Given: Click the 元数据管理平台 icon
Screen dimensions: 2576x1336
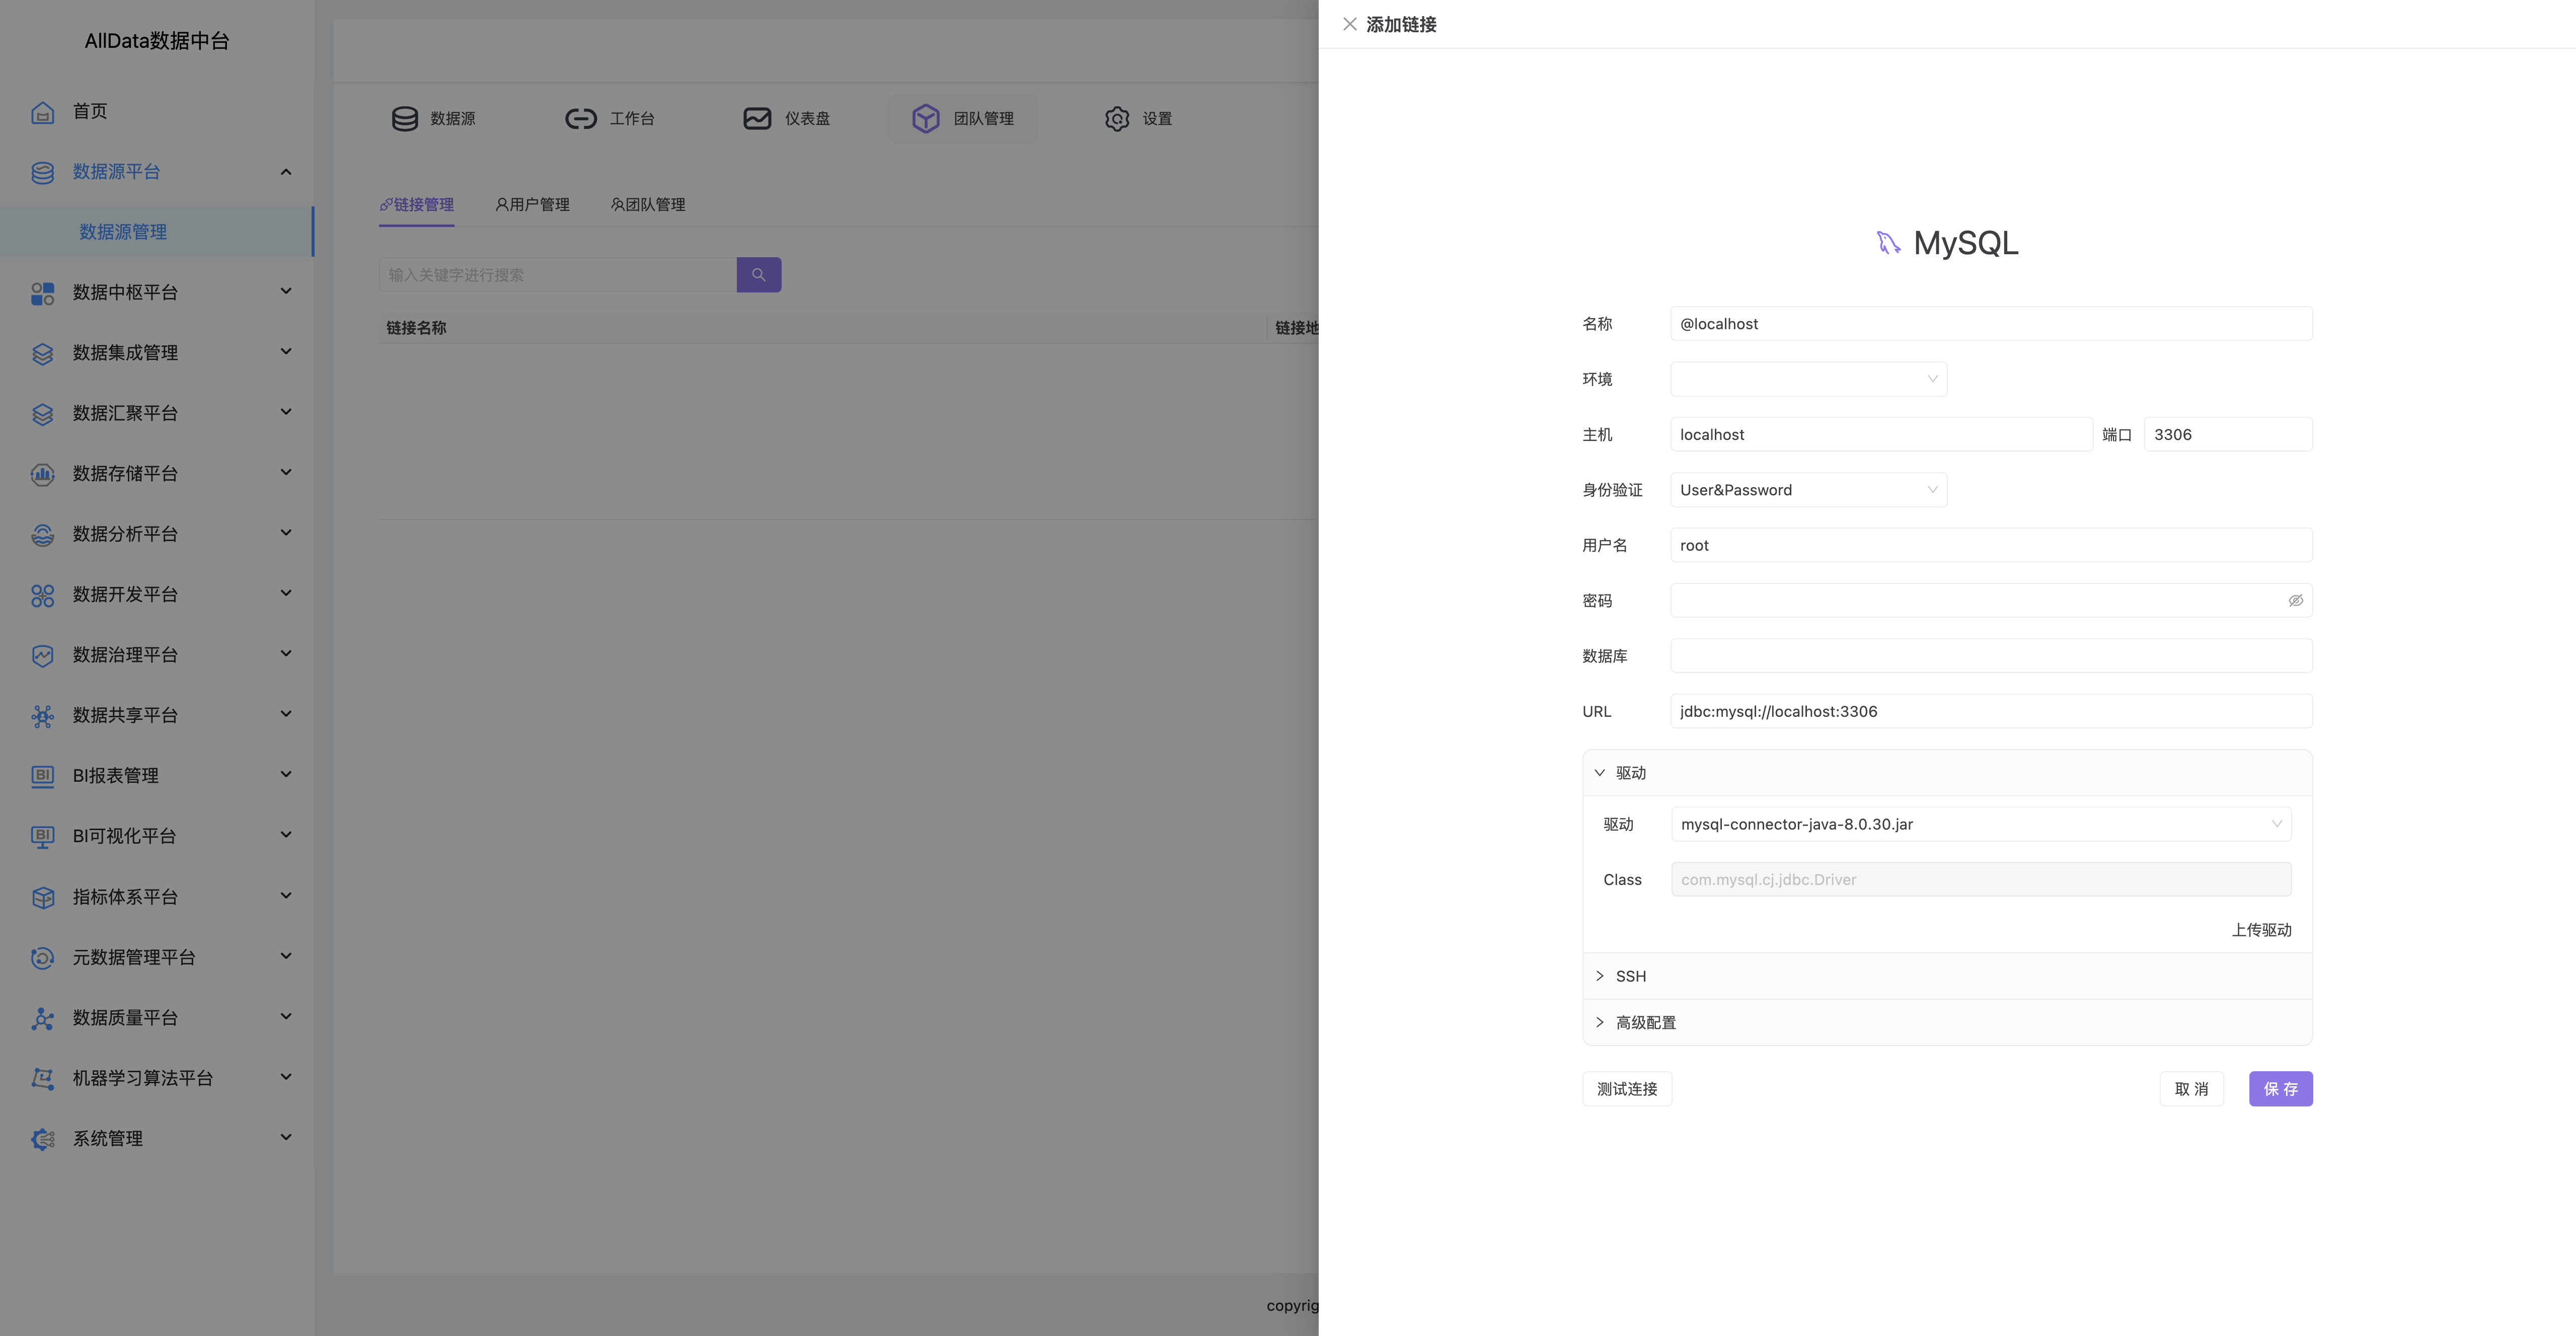Looking at the screenshot, I should click(42, 957).
